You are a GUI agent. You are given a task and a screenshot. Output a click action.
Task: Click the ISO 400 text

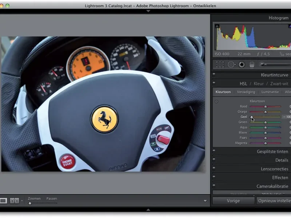pos(222,54)
